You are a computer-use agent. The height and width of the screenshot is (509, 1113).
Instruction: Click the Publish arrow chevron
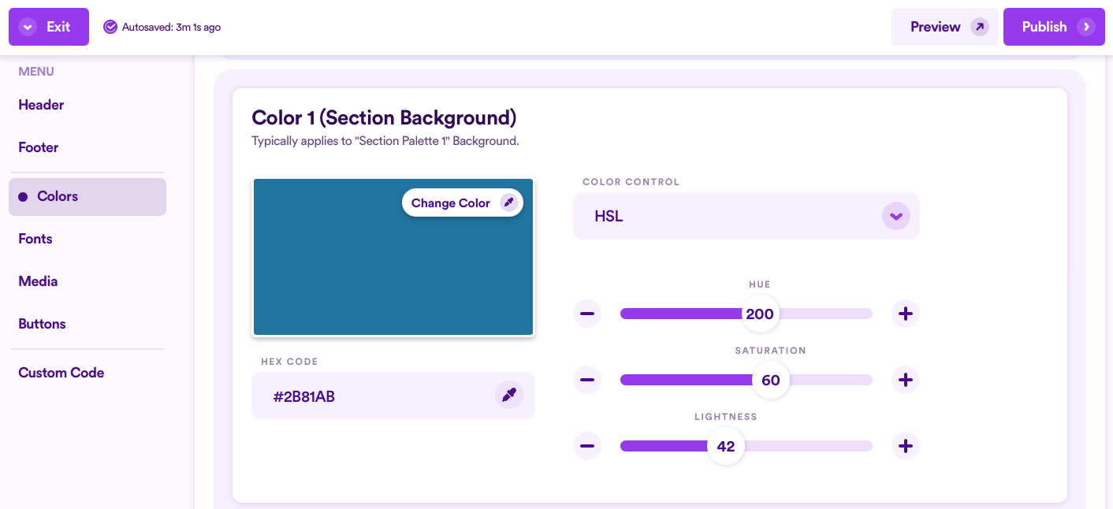[x=1086, y=27]
